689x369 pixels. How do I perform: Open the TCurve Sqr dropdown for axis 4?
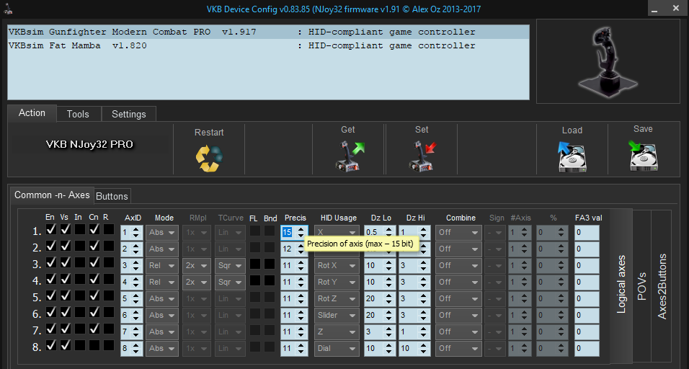[230, 282]
